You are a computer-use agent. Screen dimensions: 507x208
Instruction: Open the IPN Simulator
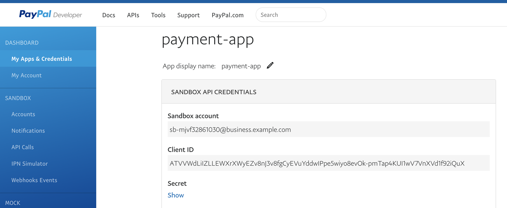click(29, 164)
